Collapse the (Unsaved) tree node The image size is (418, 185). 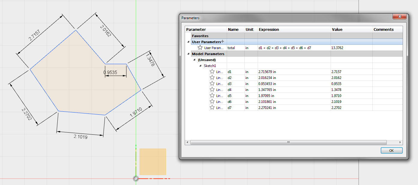194,60
